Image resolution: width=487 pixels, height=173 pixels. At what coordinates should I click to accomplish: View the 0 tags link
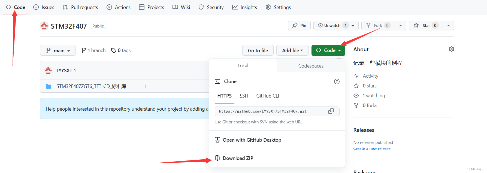click(x=121, y=50)
